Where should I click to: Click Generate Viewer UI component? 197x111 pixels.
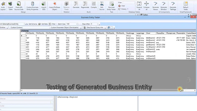pyautogui.click(x=155, y=6)
